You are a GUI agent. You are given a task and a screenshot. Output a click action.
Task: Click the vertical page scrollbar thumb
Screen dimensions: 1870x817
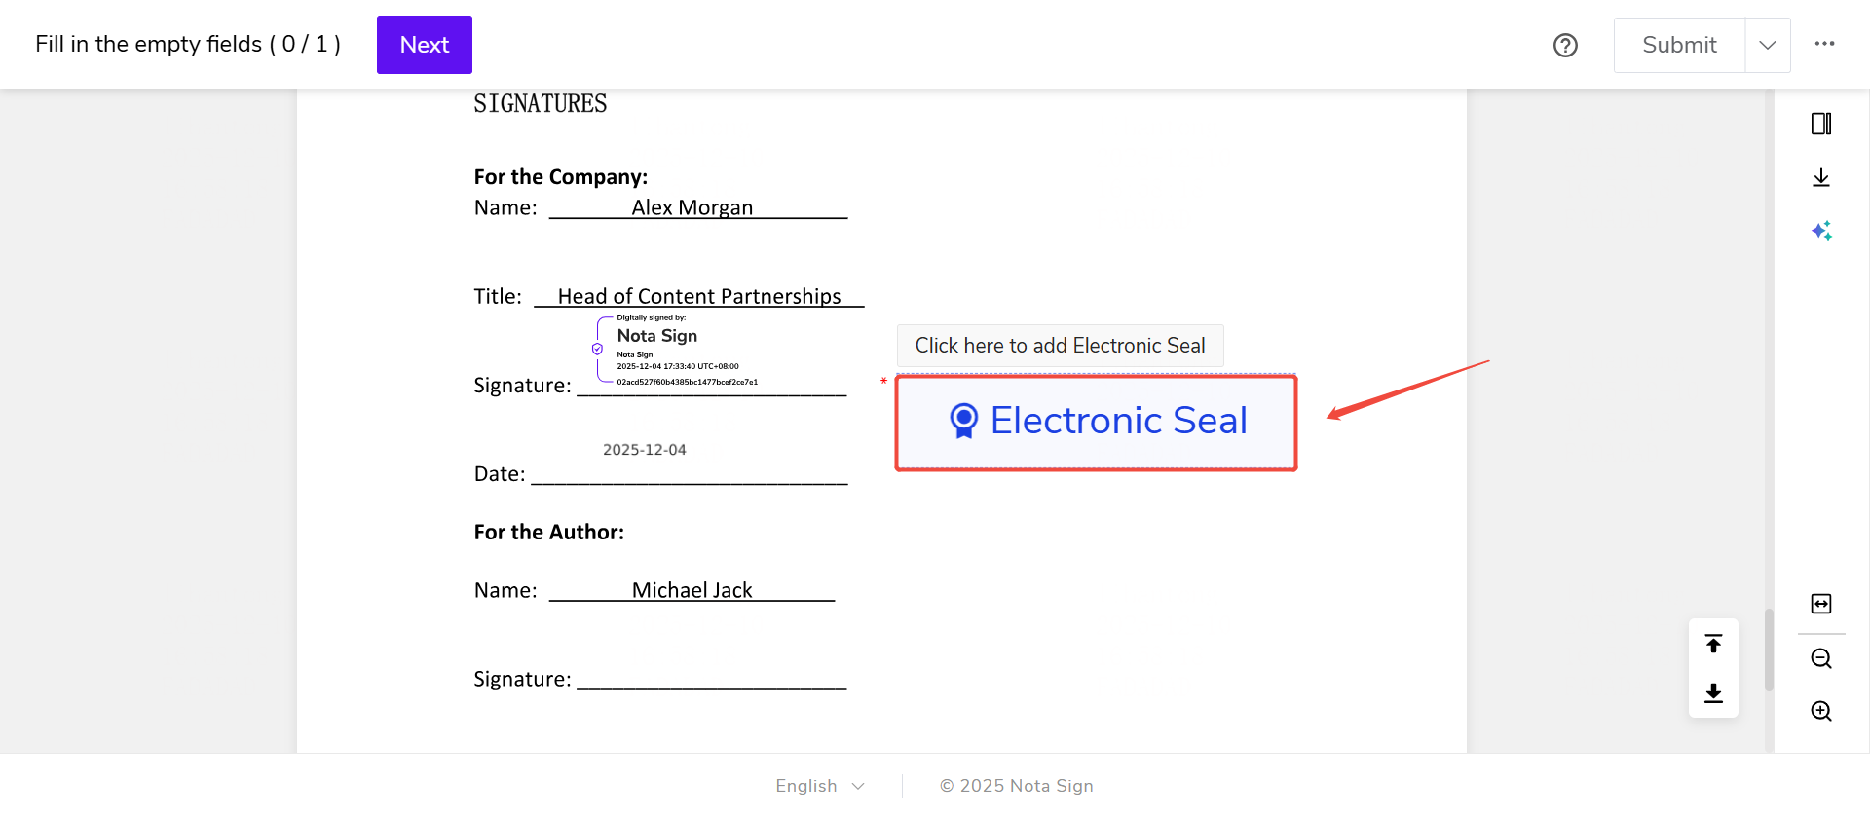tap(1769, 649)
